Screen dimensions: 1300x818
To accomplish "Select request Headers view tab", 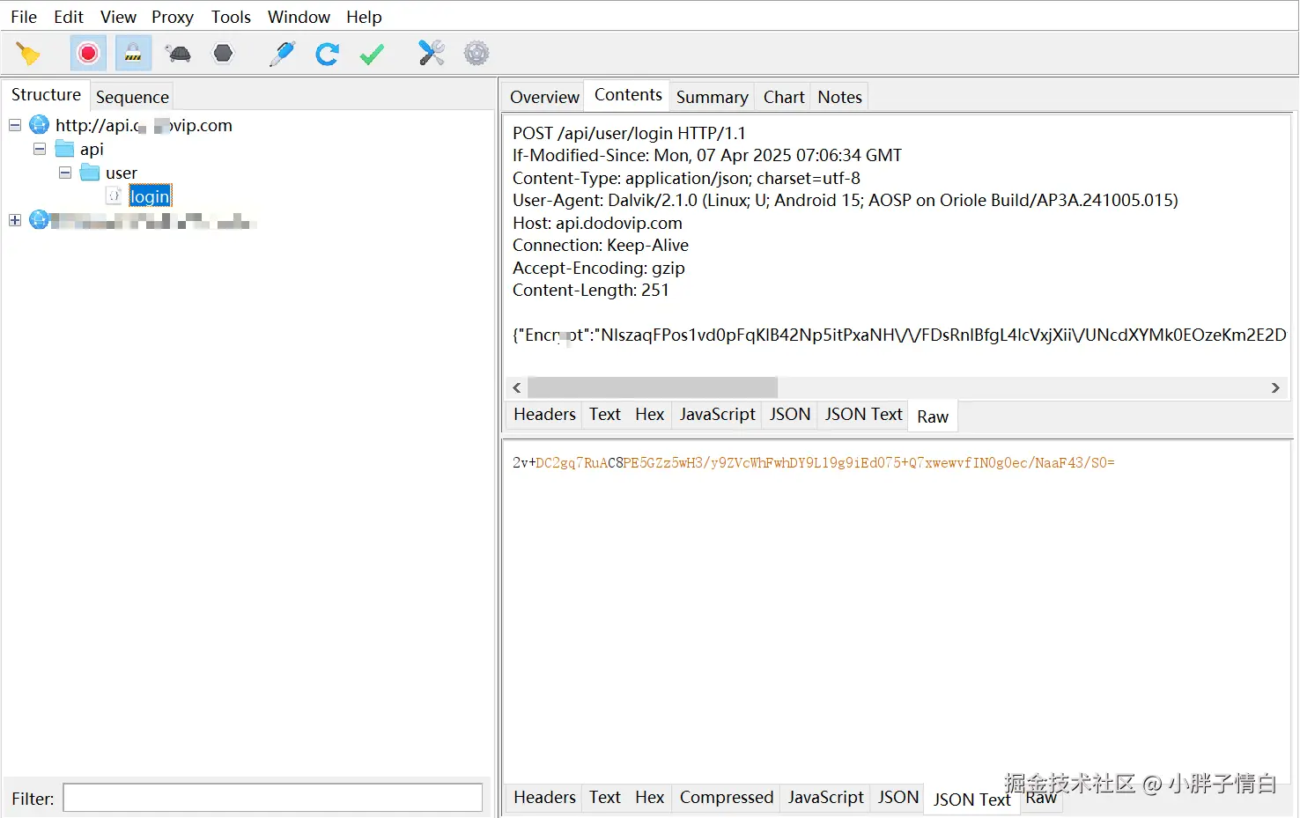I will coord(544,414).
